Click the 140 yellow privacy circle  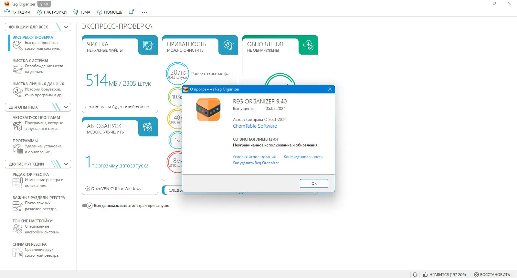tap(175, 119)
